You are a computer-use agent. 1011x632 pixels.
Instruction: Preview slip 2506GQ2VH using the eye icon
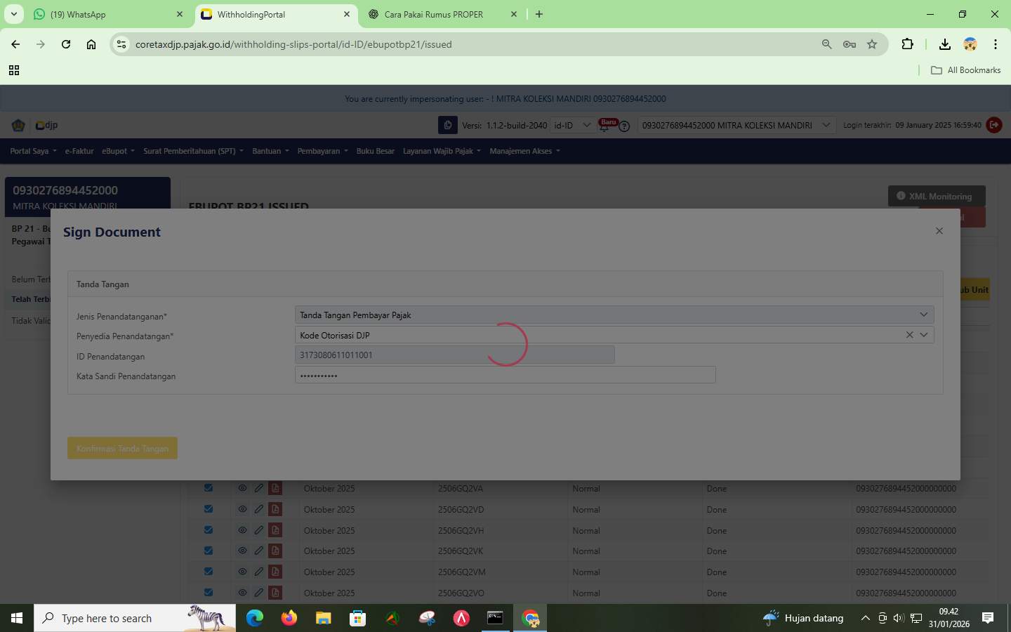pyautogui.click(x=242, y=530)
